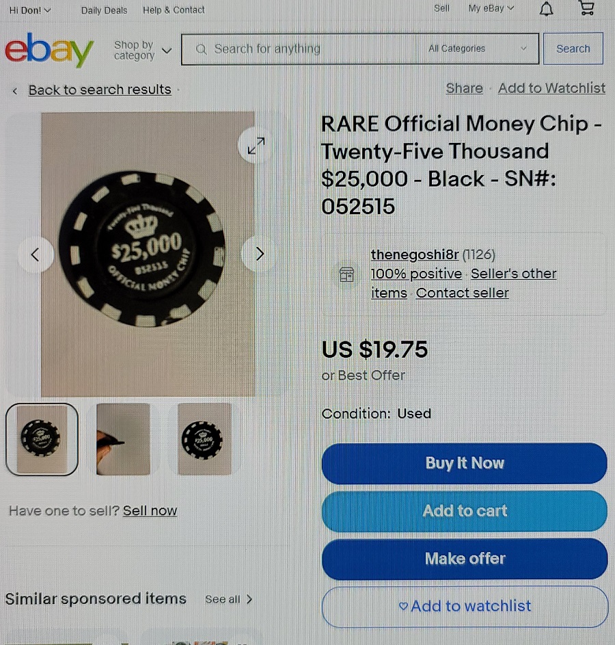Screen dimensions: 615x645
Task: Expand the Hi Don! account menu
Action: (30, 10)
